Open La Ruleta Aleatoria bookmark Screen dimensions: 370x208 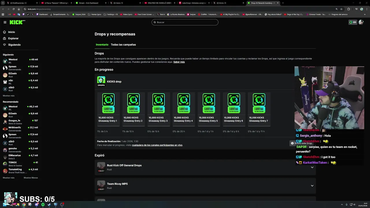(176, 14)
